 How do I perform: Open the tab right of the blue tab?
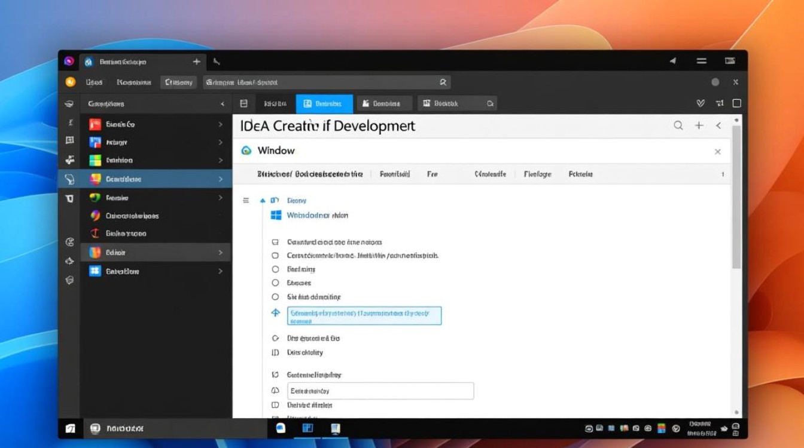pos(384,104)
